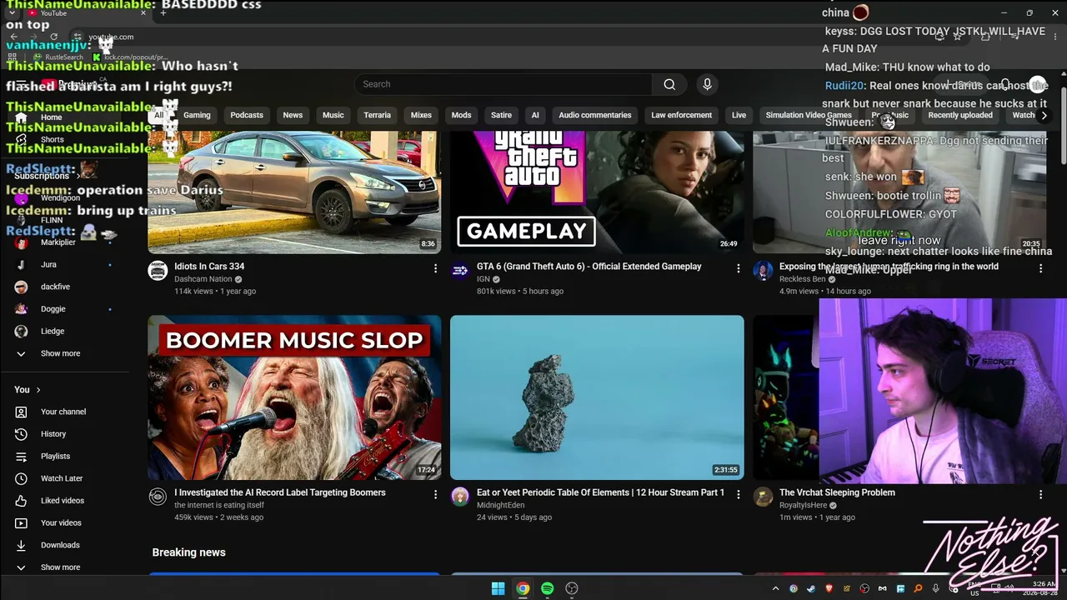Select the Terraria filter chip
The width and height of the screenshot is (1067, 600).
pyautogui.click(x=378, y=115)
